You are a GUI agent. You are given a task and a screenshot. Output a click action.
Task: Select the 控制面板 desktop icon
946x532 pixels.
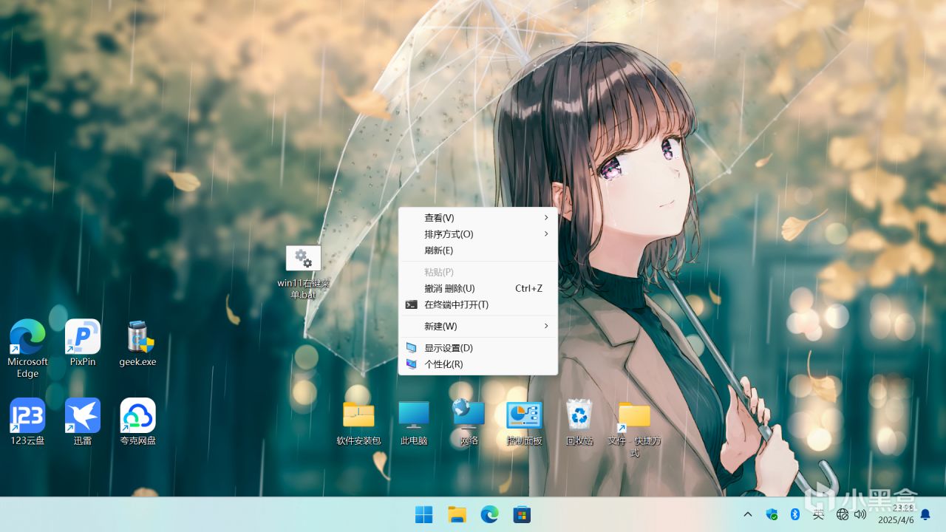[x=524, y=415]
